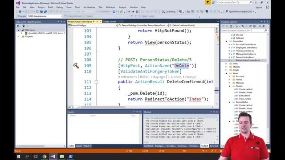The height and width of the screenshot is (160, 285).
Task: Open the Code Map tool
Action: 169,12
